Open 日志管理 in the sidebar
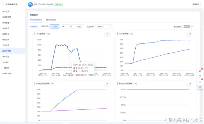Image resolution: width=204 pixels, height=124 pixels. [6, 45]
